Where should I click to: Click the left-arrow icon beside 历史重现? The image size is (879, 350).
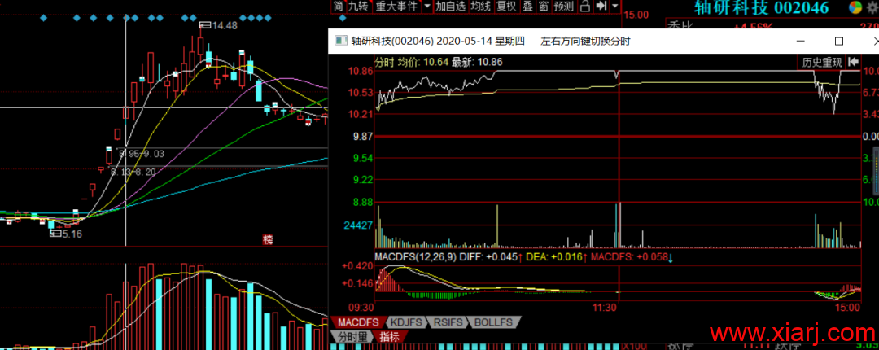tap(854, 62)
